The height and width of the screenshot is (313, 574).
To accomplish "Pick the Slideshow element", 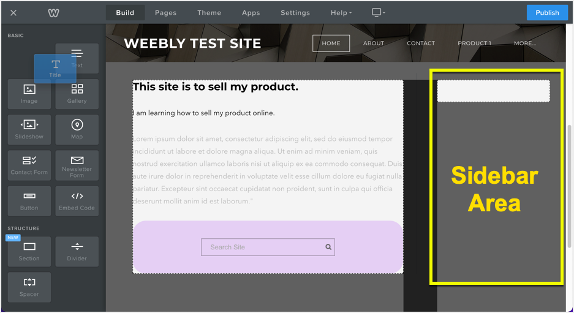I will (29, 129).
